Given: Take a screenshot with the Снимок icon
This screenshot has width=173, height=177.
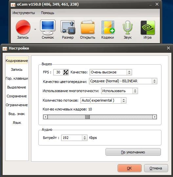Looking at the screenshot, I should pyautogui.click(x=48, y=29).
